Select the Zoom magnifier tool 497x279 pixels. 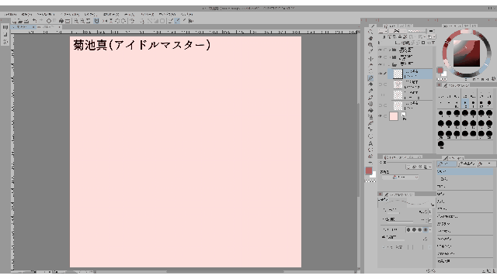pos(370,32)
